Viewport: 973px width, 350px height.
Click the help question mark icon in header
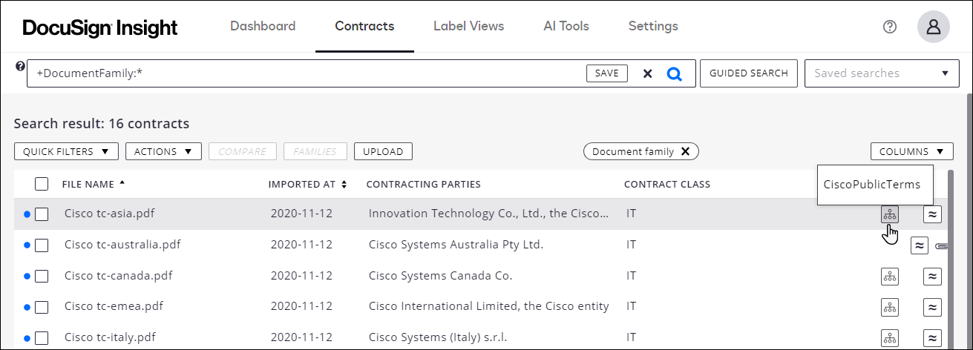point(890,27)
